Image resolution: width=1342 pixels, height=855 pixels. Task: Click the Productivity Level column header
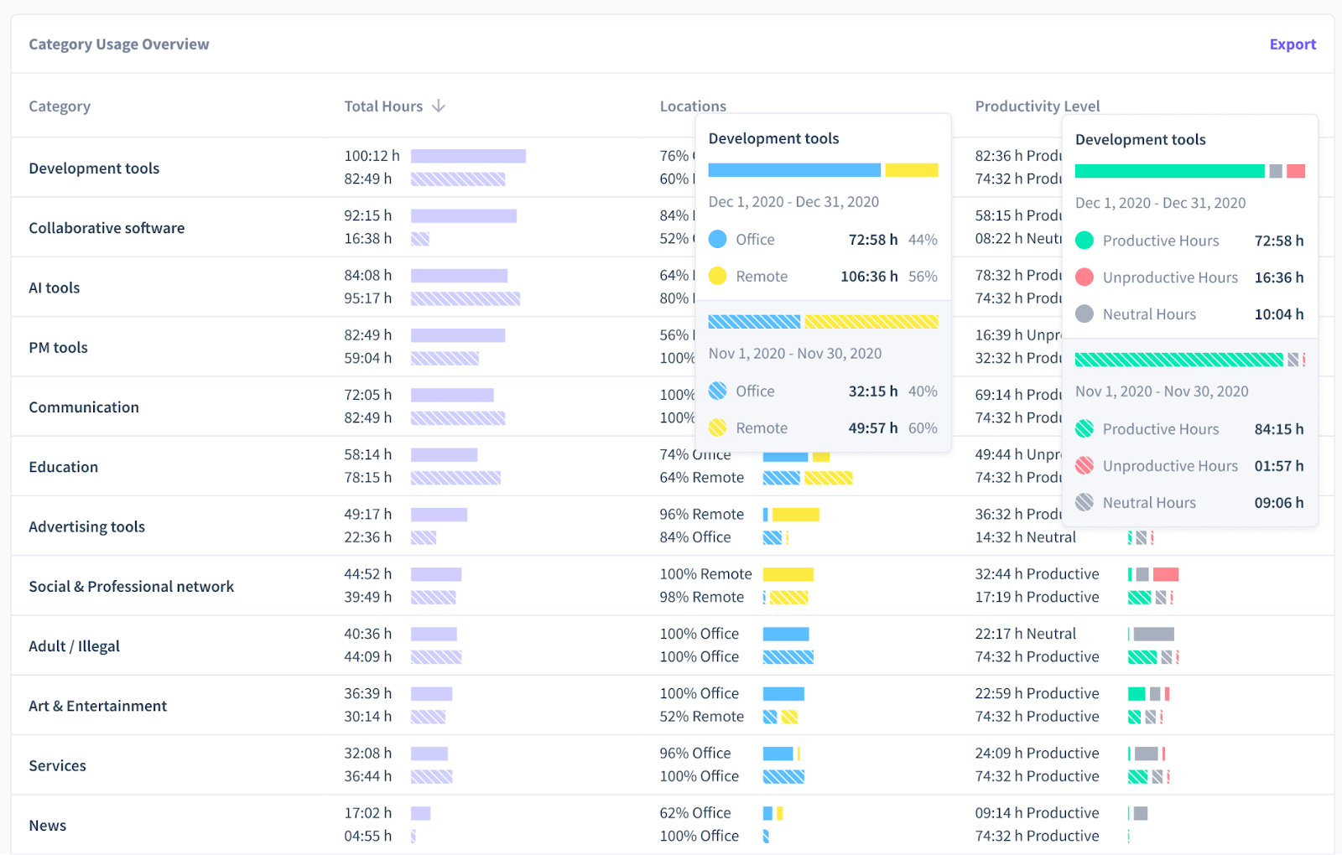click(x=1037, y=106)
